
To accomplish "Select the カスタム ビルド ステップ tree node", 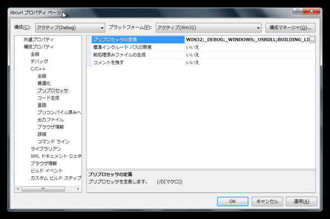I will (56, 178).
